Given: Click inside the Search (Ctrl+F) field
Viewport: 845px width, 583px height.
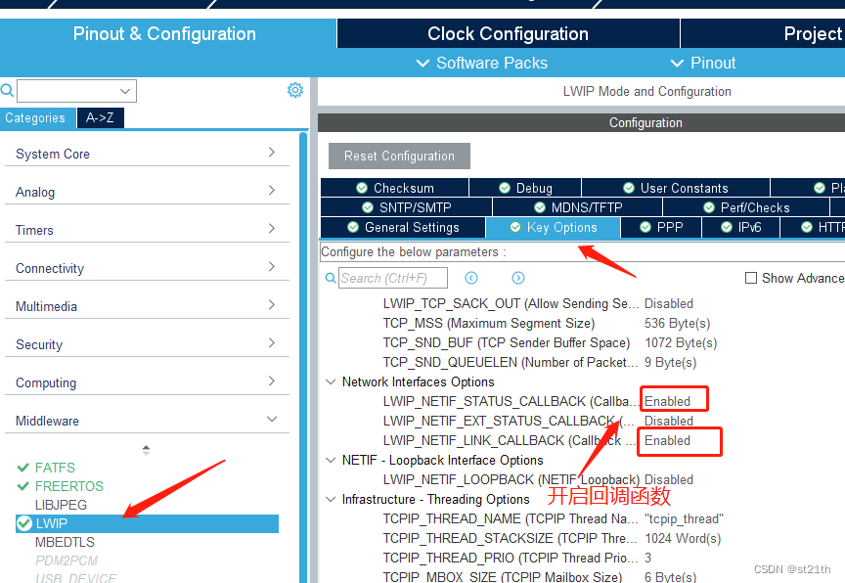Looking at the screenshot, I should [x=391, y=278].
